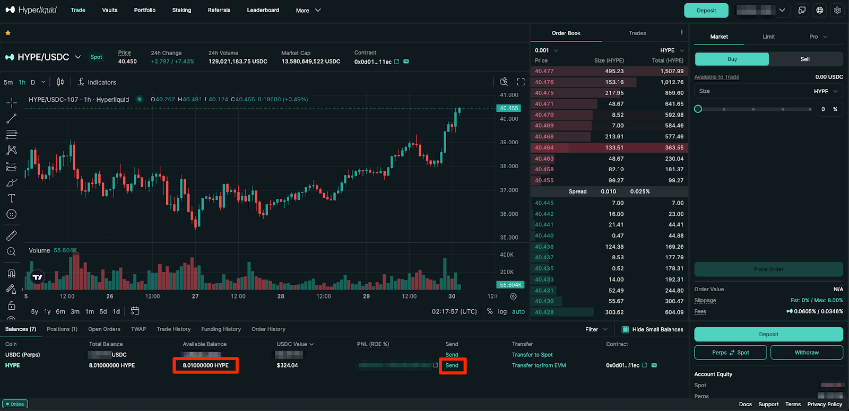Open the account wallet dropdown
The width and height of the screenshot is (849, 411).
pyautogui.click(x=762, y=10)
